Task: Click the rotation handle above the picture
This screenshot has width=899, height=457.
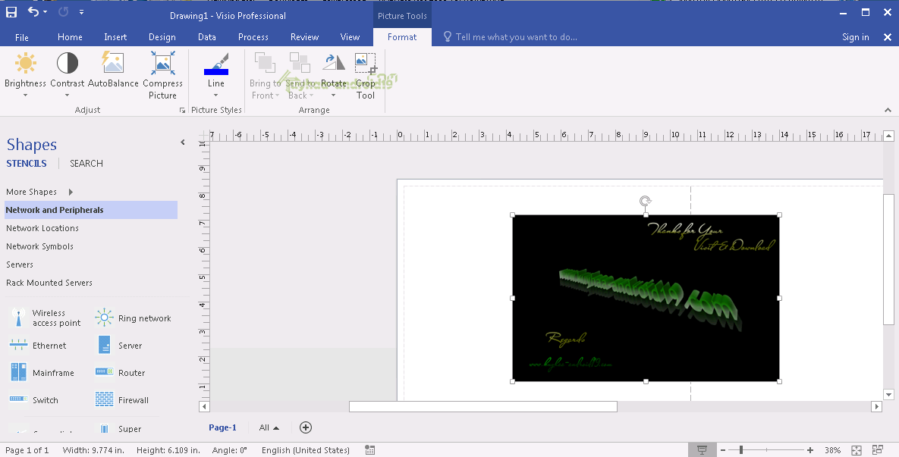Action: click(x=646, y=201)
